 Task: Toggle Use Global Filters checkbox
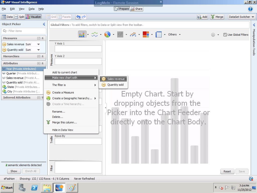tap(225, 35)
